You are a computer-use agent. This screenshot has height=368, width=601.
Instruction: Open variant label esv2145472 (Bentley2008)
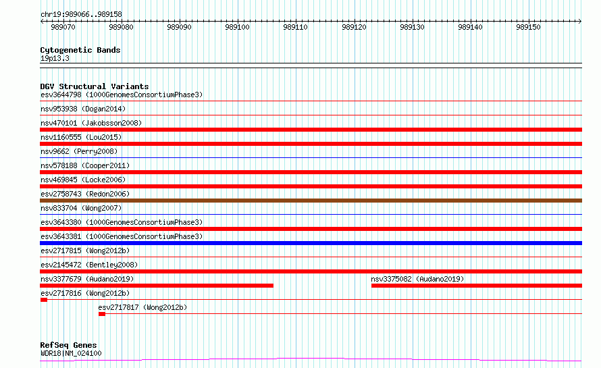pyautogui.click(x=89, y=265)
